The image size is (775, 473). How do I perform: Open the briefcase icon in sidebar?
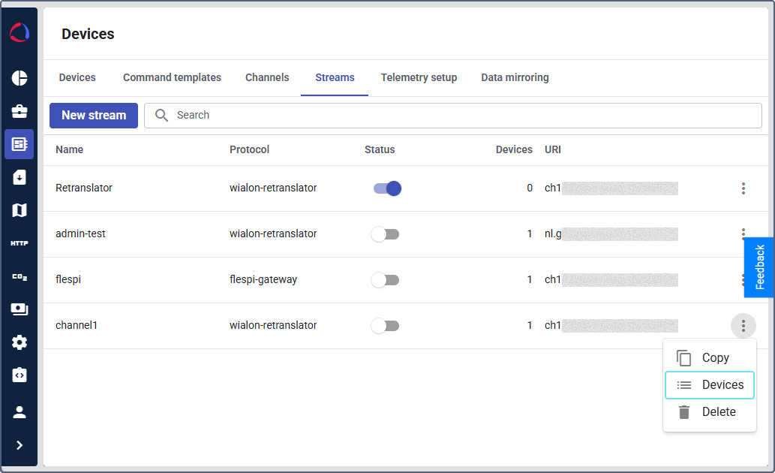[x=20, y=111]
